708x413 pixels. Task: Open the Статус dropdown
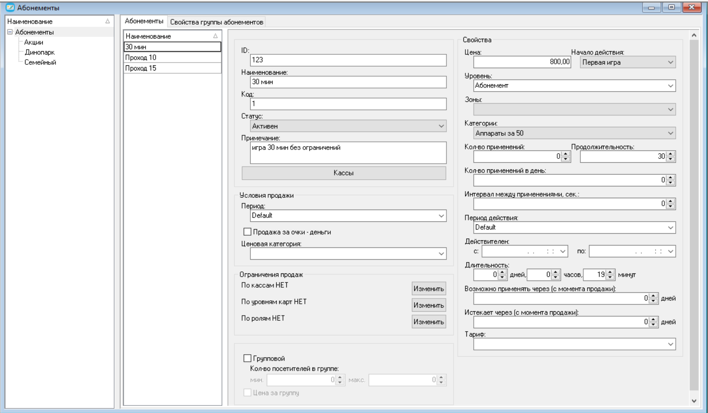coord(348,126)
